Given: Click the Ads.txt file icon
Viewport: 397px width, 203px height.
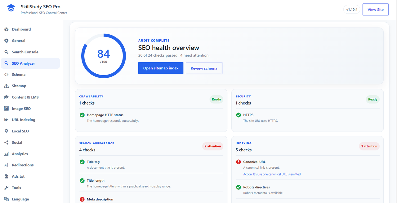Looking at the screenshot, I should tap(6, 176).
